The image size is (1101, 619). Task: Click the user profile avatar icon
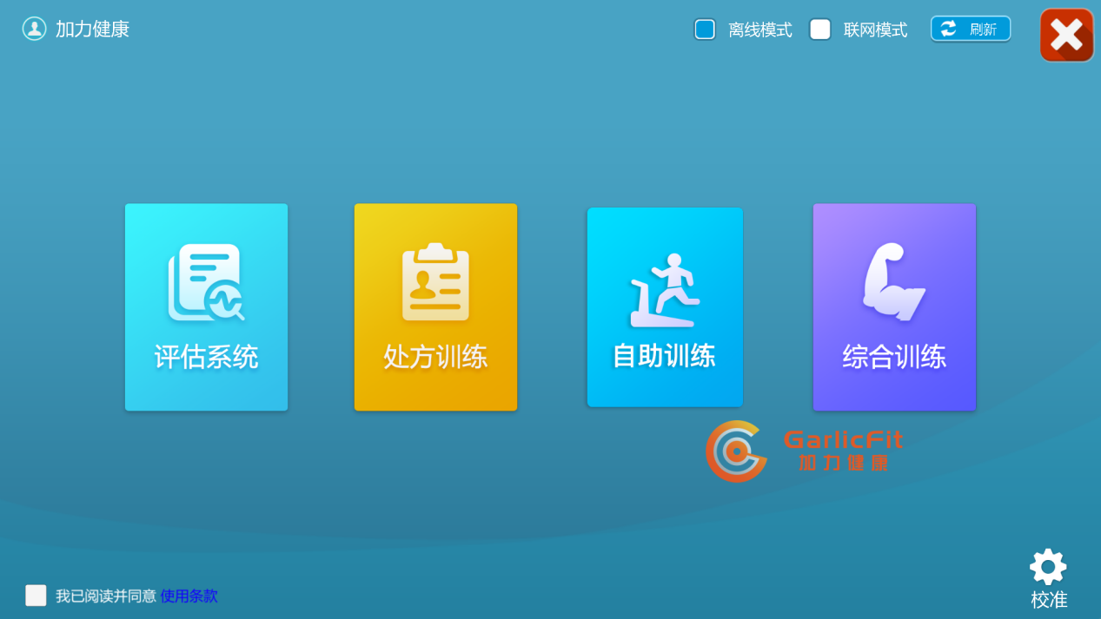coord(34,29)
